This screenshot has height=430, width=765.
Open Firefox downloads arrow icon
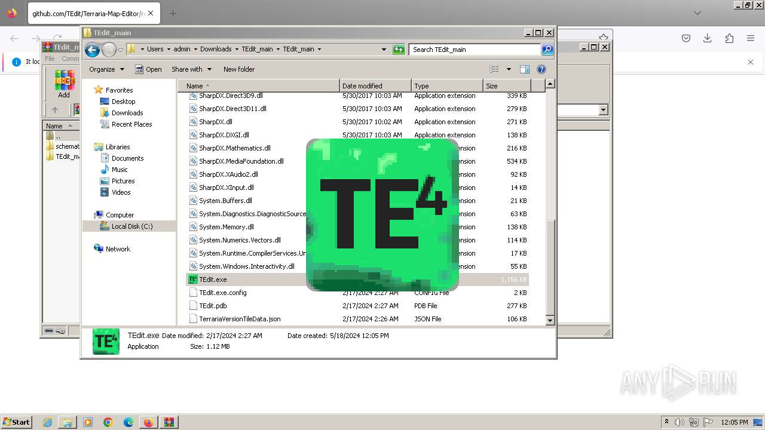click(x=708, y=38)
